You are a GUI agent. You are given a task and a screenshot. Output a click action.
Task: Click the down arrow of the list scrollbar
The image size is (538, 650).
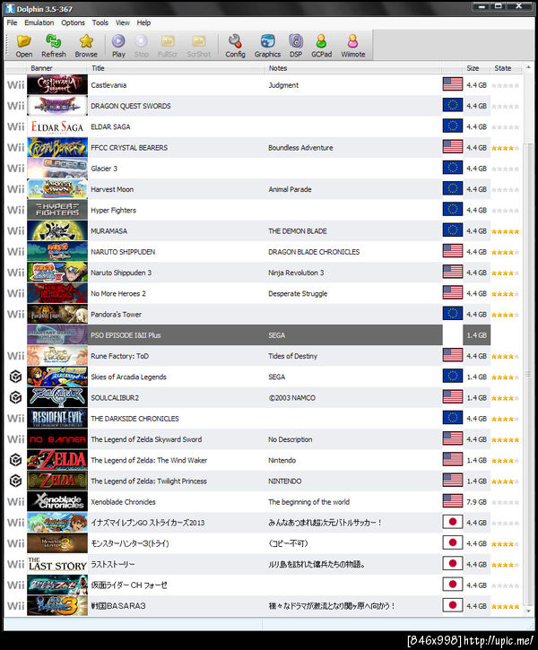tap(528, 611)
